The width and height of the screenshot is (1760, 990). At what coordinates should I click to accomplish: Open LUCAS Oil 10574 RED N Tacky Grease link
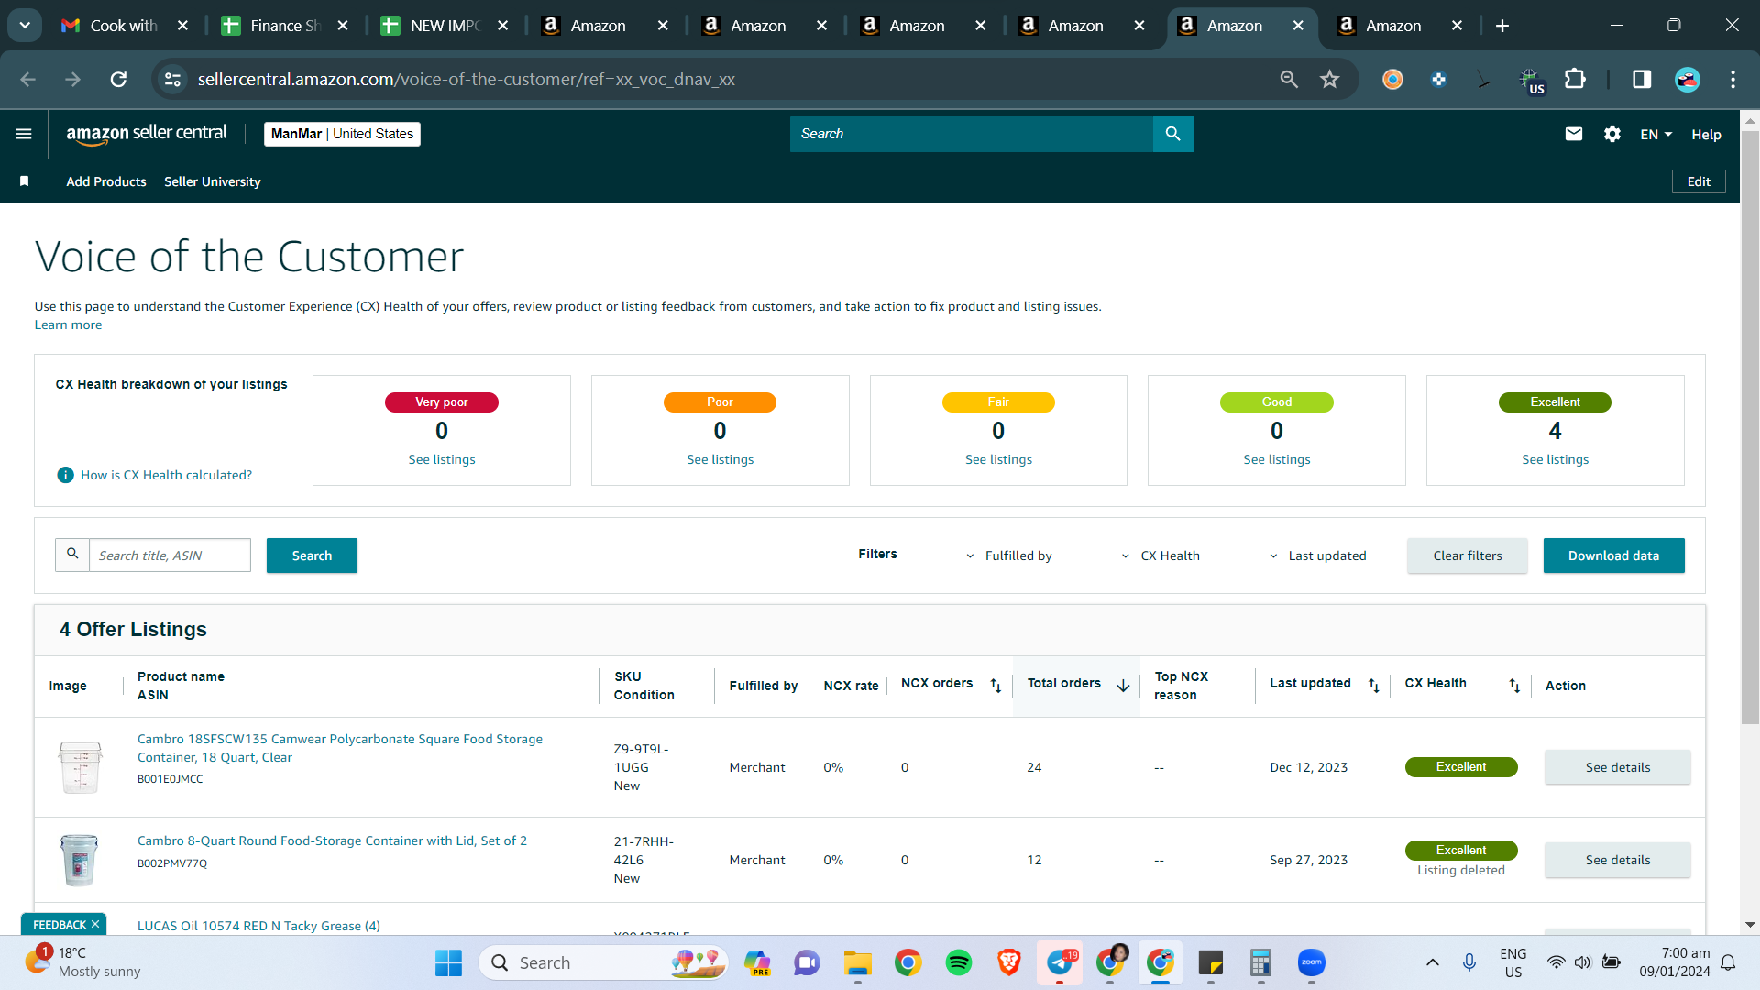pos(258,926)
